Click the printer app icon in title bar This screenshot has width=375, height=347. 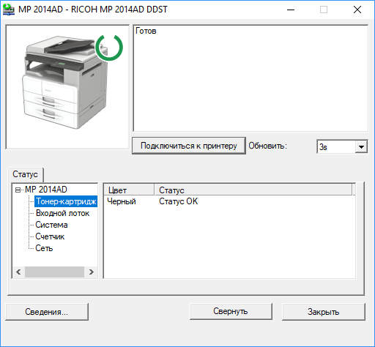(9, 10)
